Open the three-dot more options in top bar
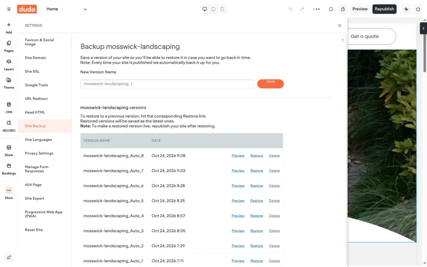 316,9
